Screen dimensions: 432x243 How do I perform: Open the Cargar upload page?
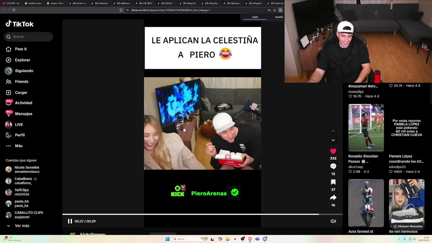(17, 92)
